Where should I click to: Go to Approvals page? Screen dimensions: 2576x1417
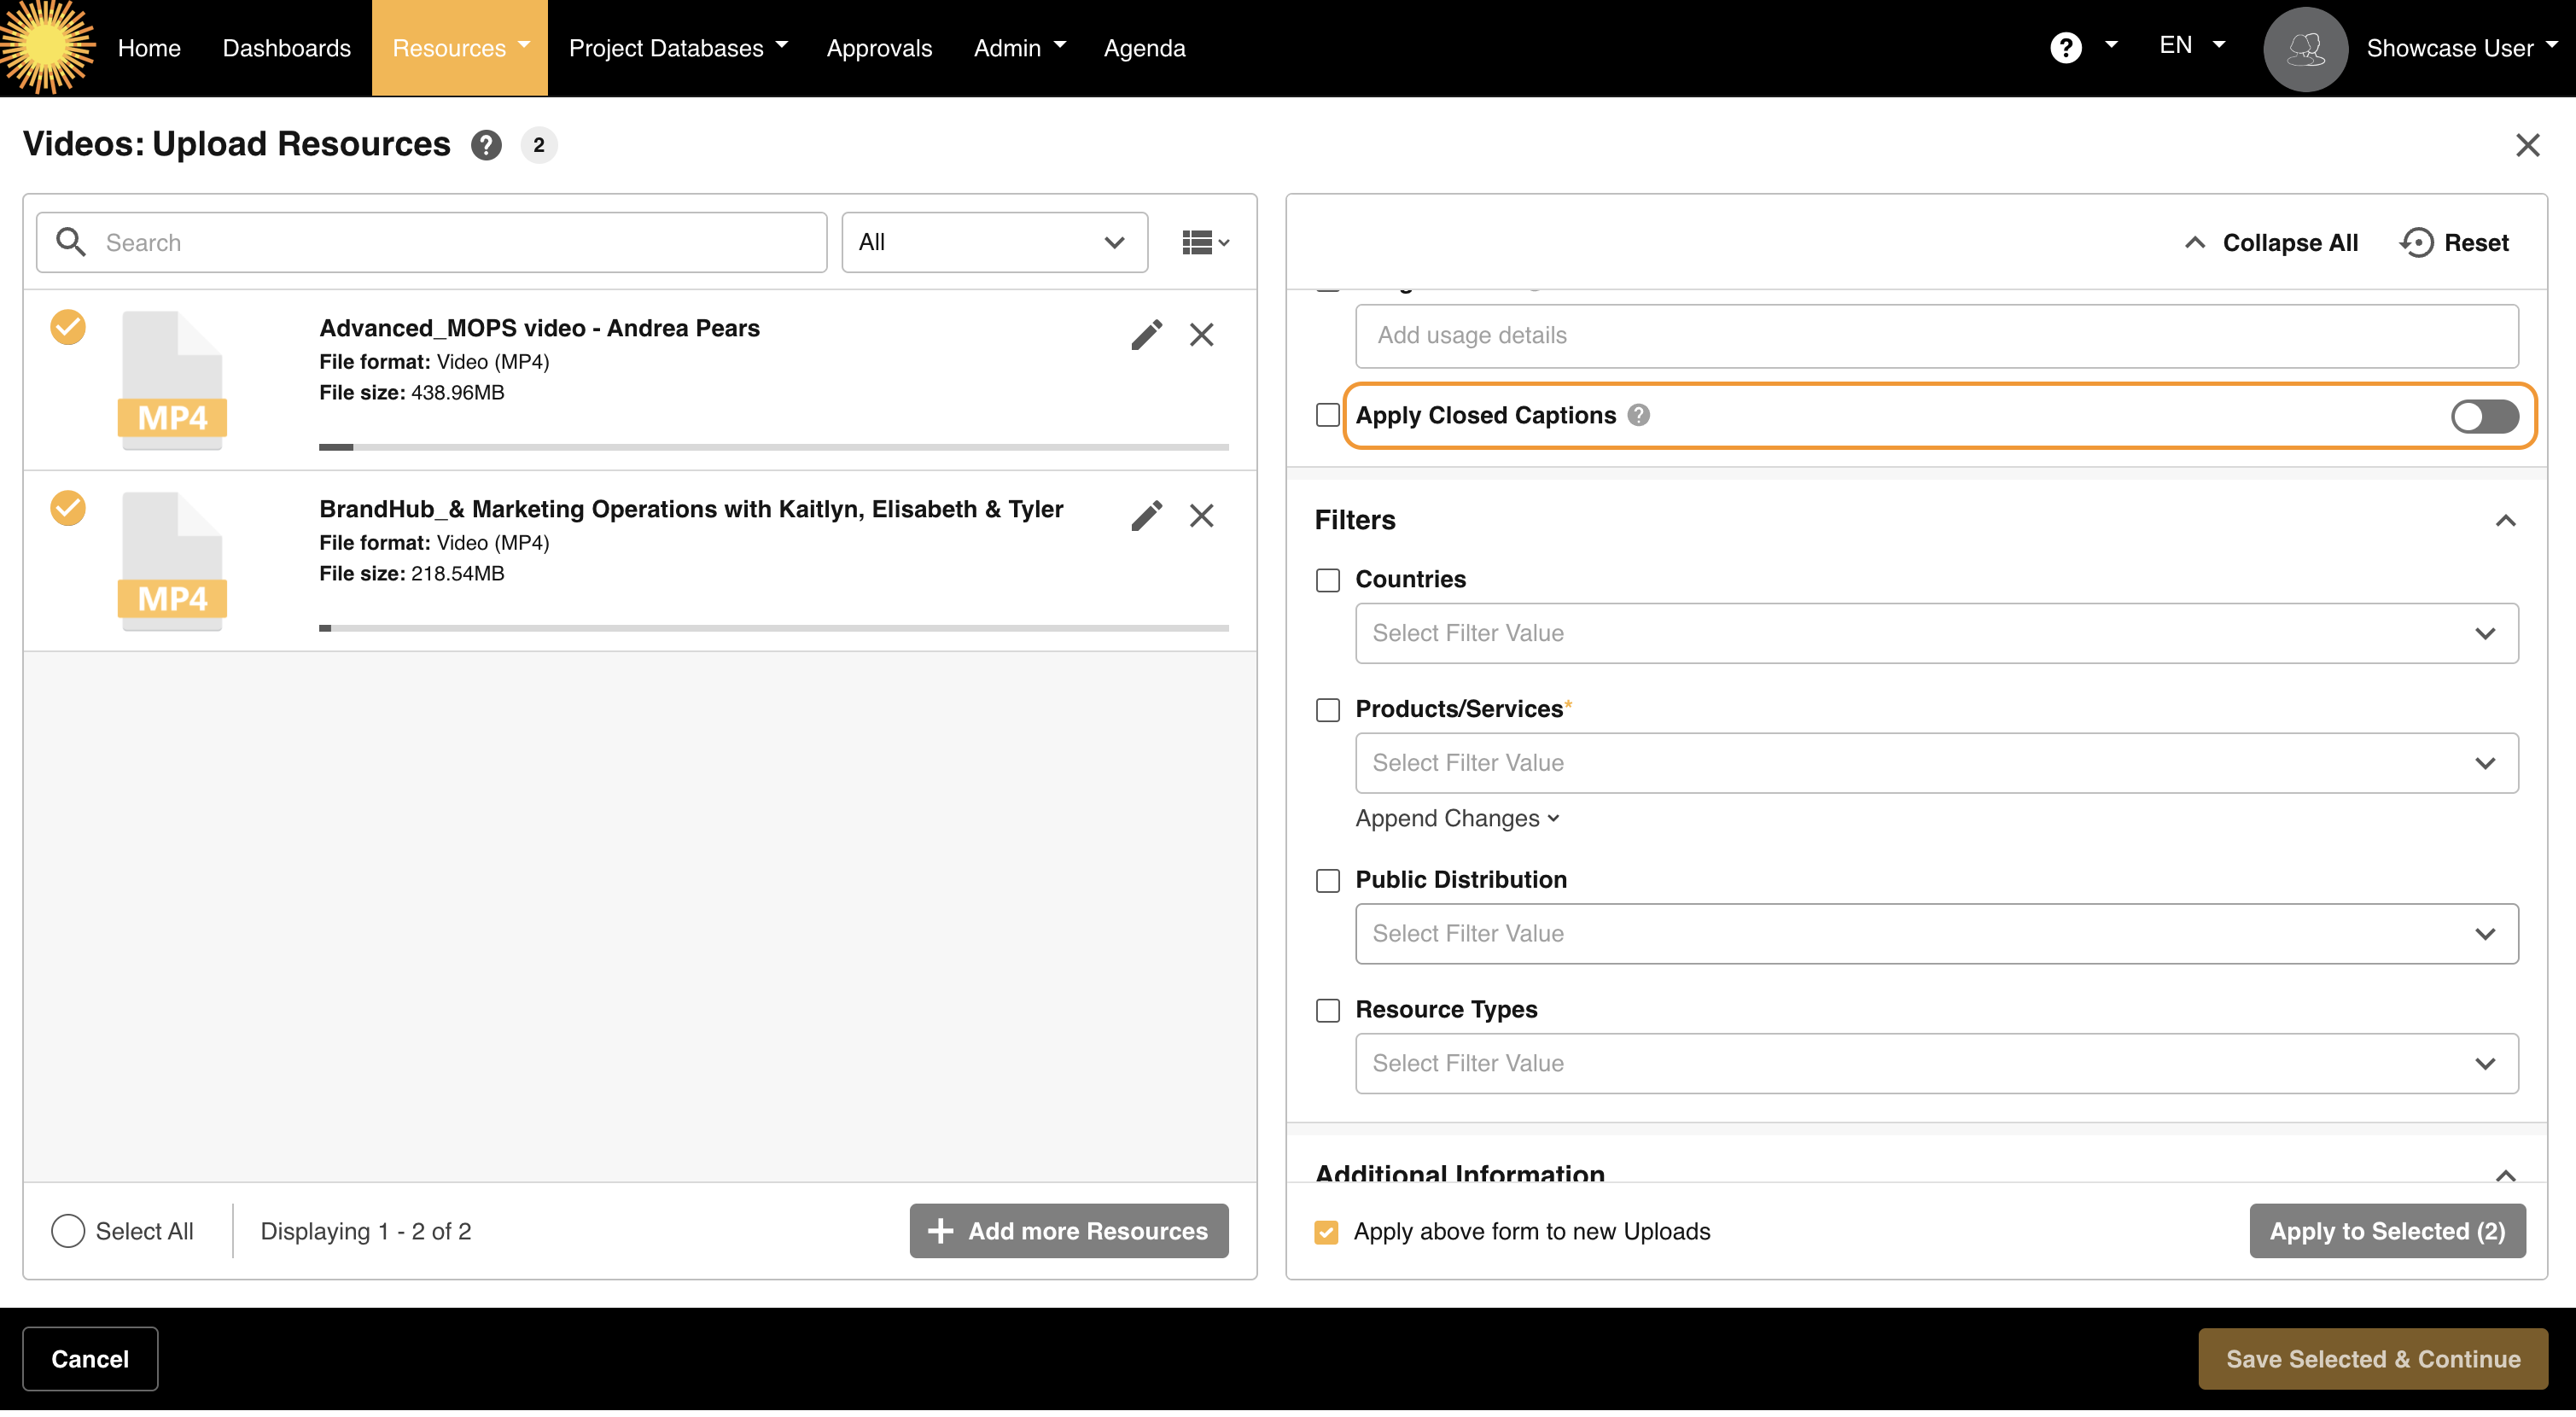[879, 48]
